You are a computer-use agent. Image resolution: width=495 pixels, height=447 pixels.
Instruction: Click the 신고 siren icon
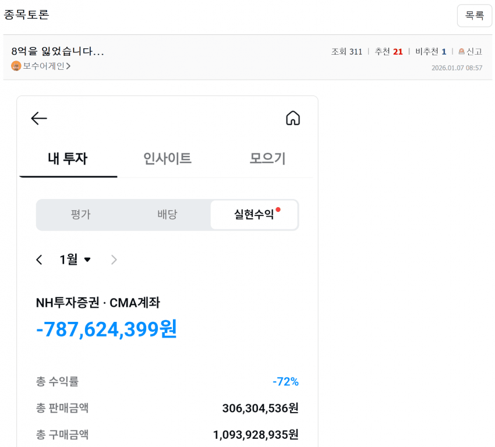462,52
